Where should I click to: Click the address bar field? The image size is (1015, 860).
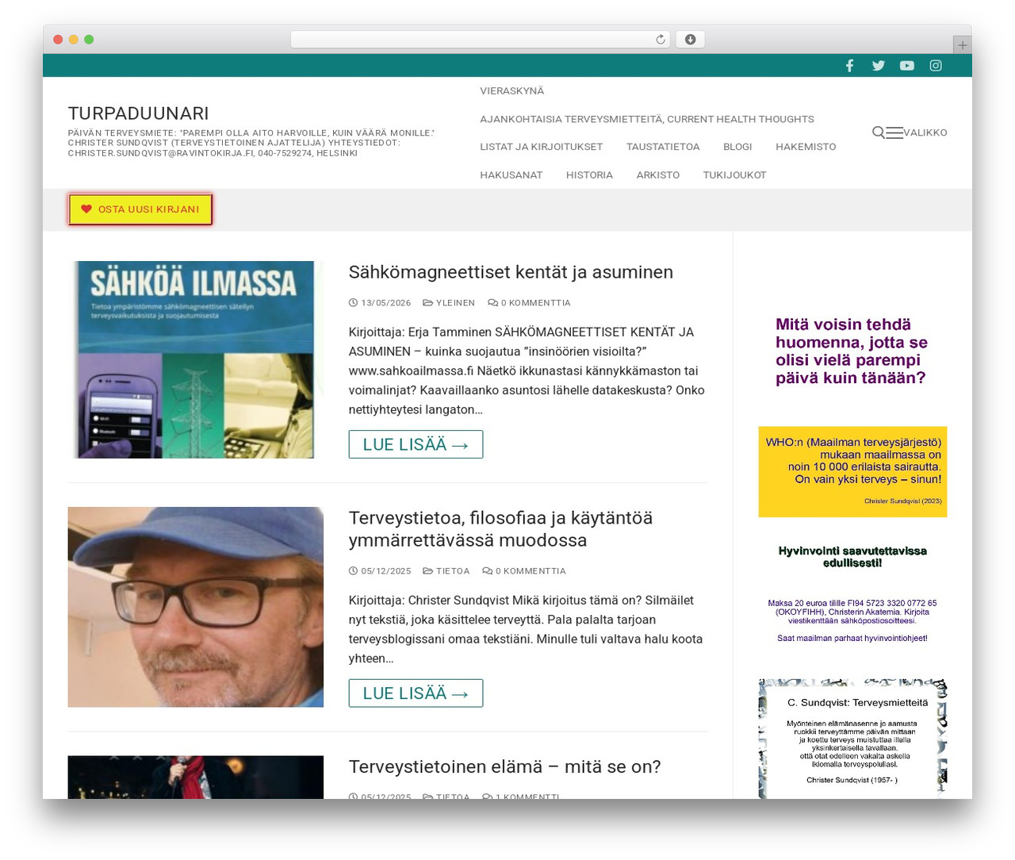click(480, 40)
